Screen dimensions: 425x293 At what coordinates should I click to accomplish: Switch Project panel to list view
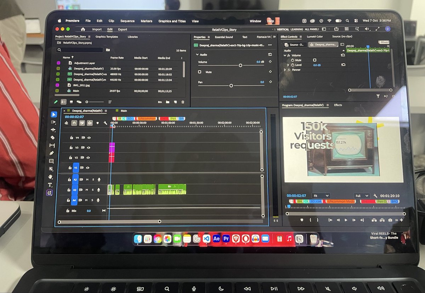(64, 102)
